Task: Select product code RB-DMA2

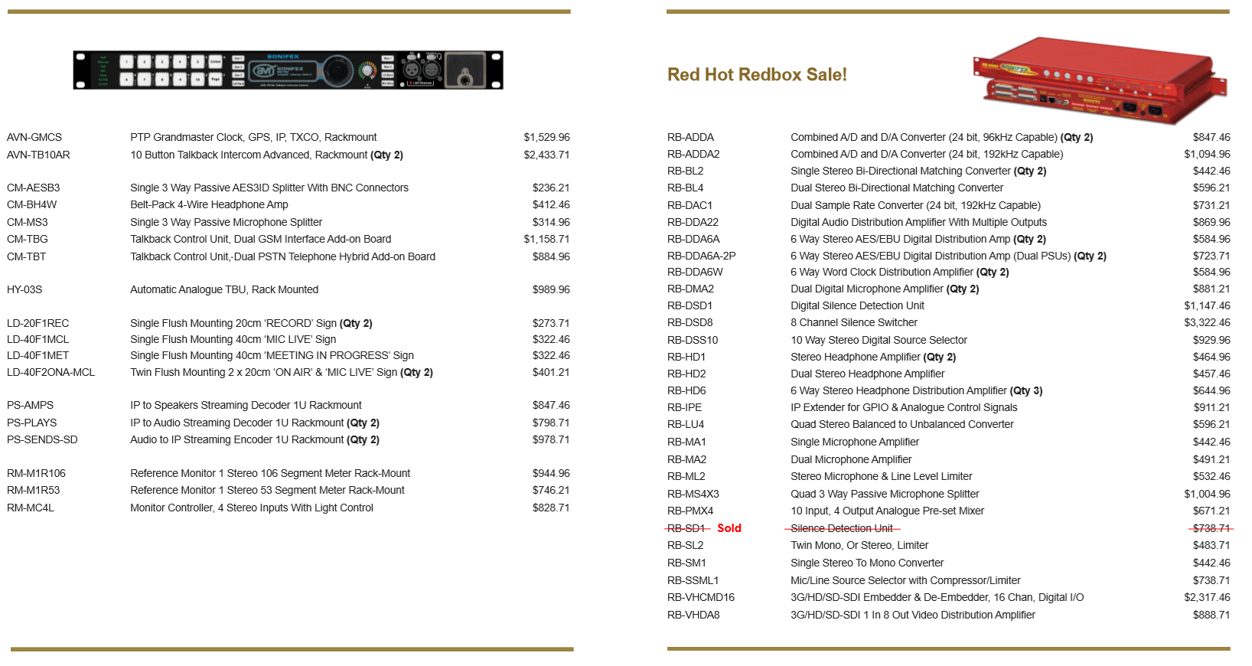Action: coord(690,289)
